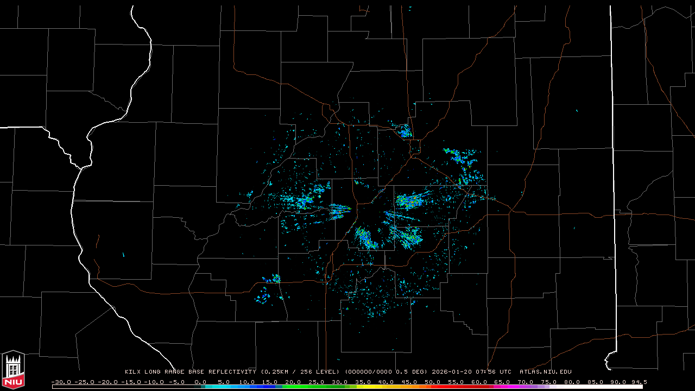Click the '-15.0' scale label
This screenshot has width=695, height=391.
pyautogui.click(x=131, y=382)
